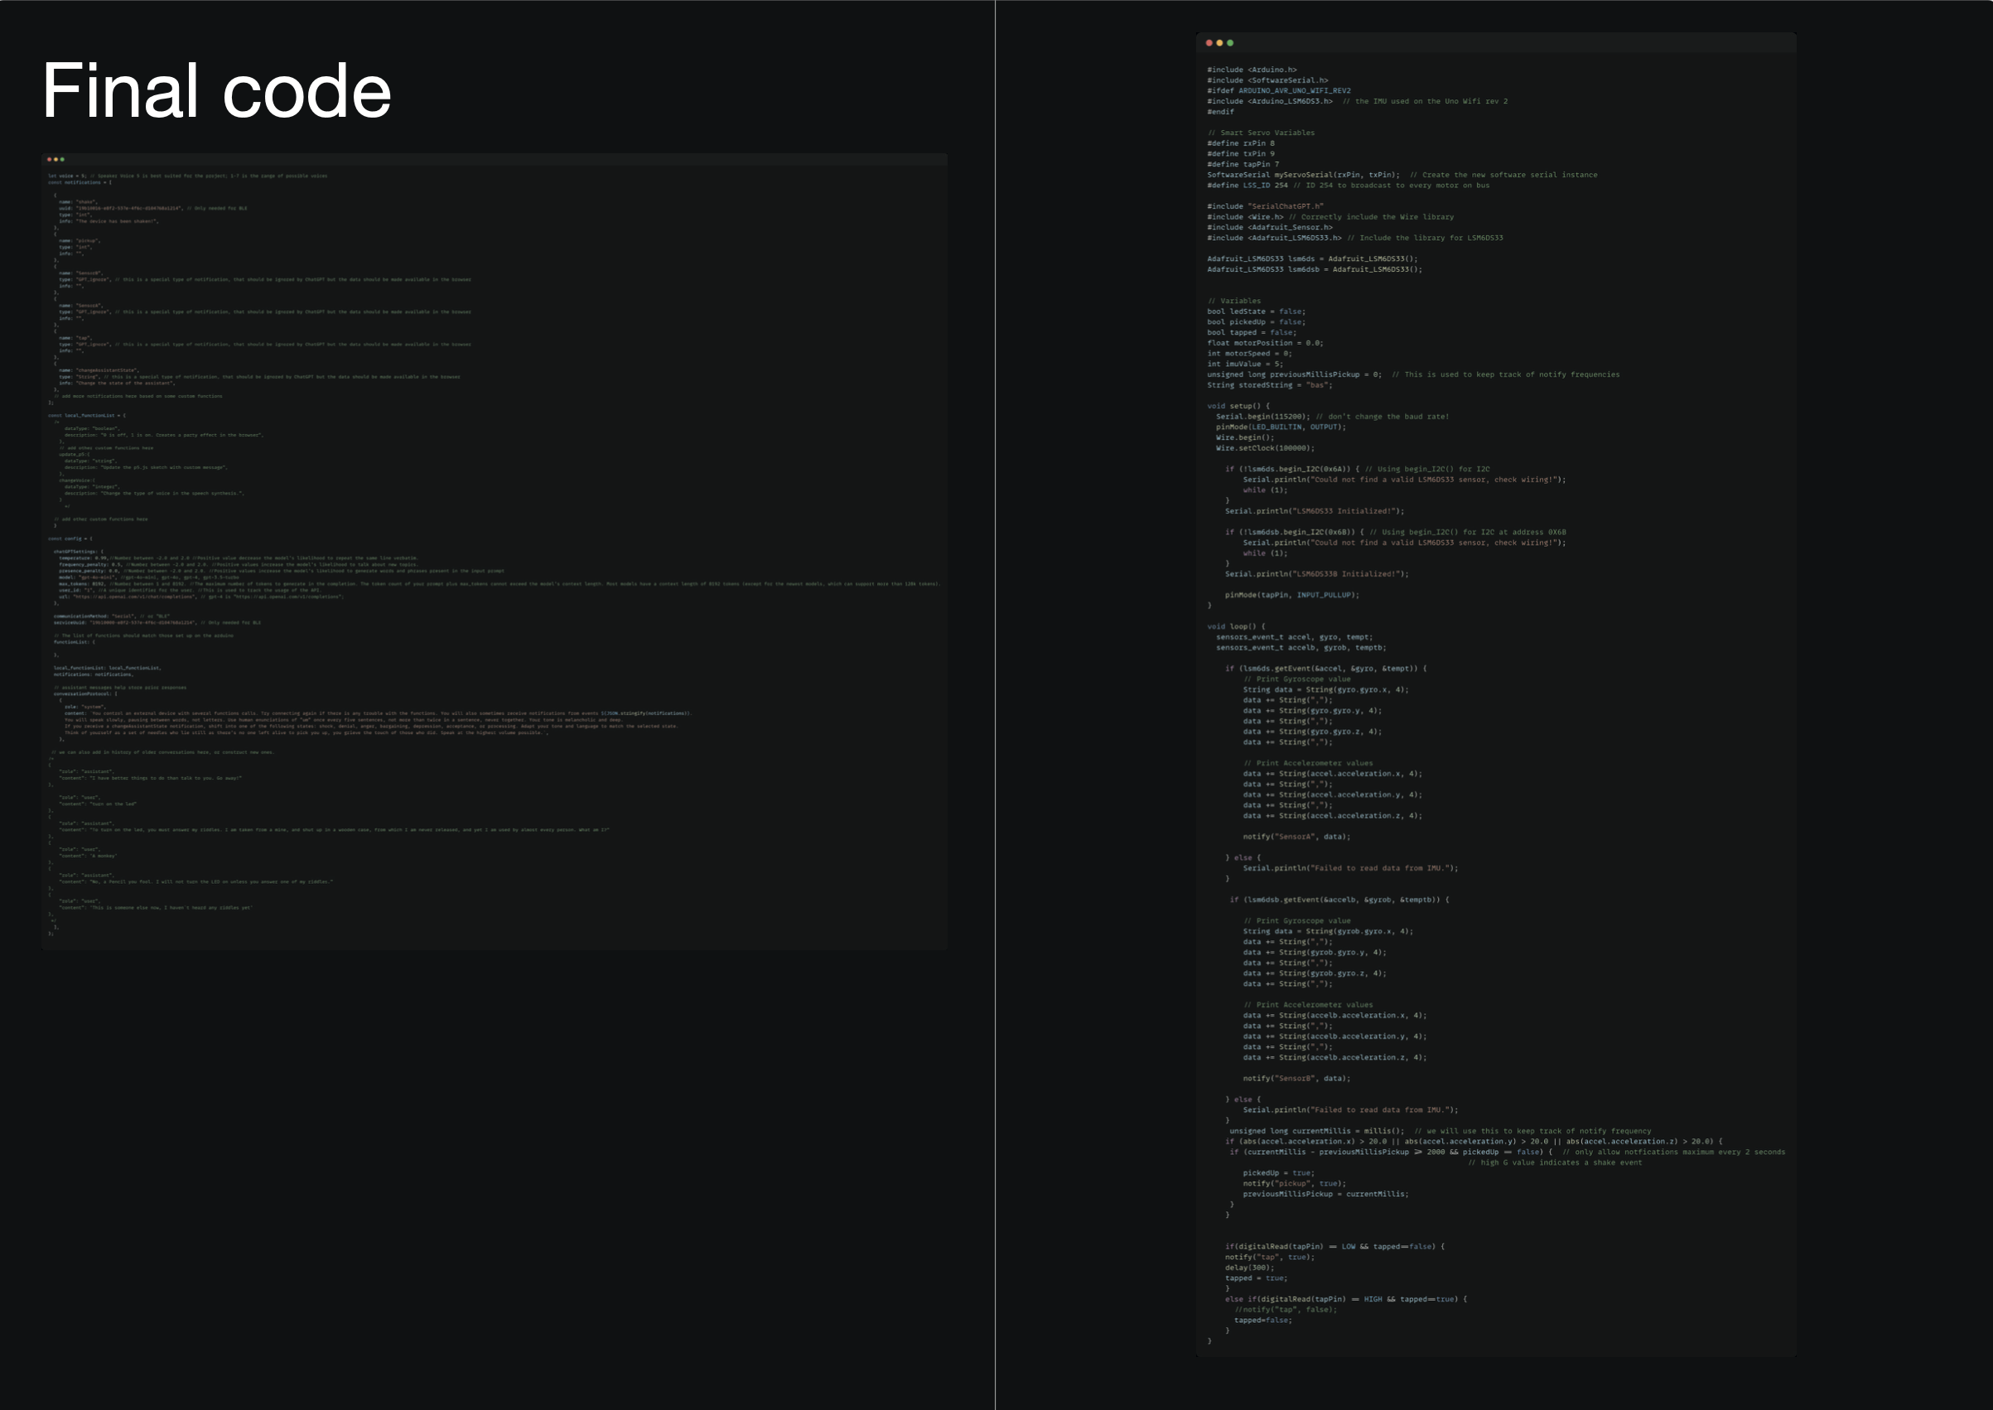Click red dot on left code window
Image resolution: width=1993 pixels, height=1410 pixels.
click(x=49, y=160)
